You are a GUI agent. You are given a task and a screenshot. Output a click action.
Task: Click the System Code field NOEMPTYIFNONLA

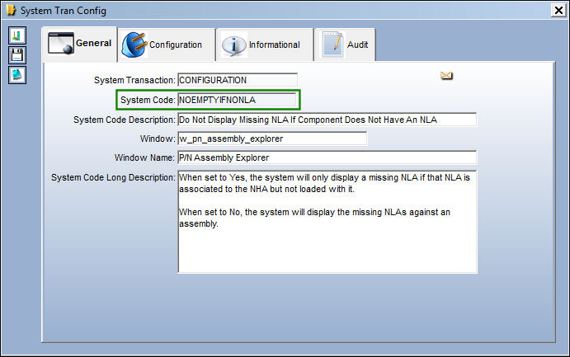click(x=238, y=100)
